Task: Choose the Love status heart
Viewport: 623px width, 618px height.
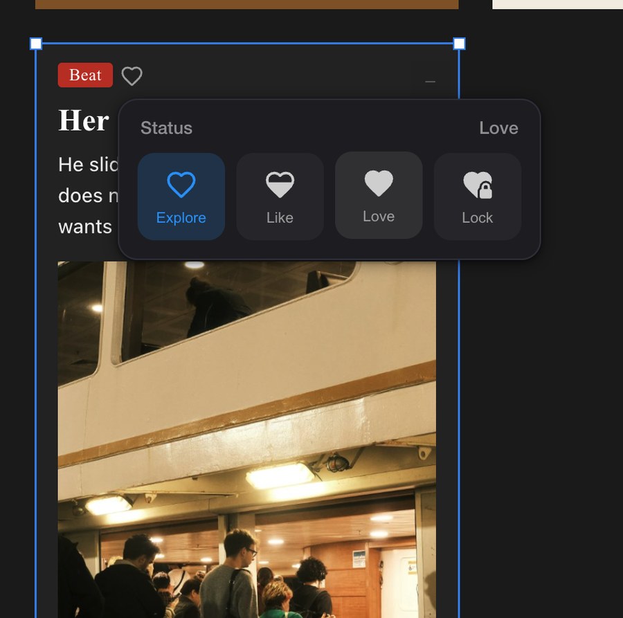Action: [x=379, y=195]
